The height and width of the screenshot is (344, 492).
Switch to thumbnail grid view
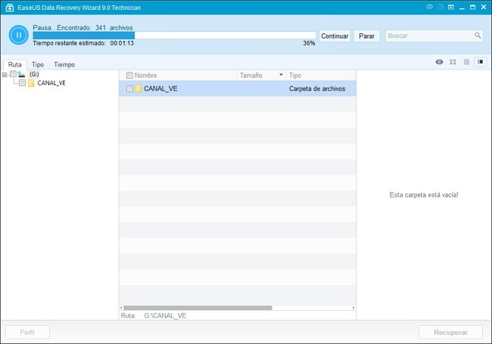pyautogui.click(x=453, y=62)
